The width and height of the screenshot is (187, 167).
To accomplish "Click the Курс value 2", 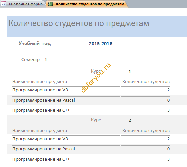I will pyautogui.click(x=130, y=120).
